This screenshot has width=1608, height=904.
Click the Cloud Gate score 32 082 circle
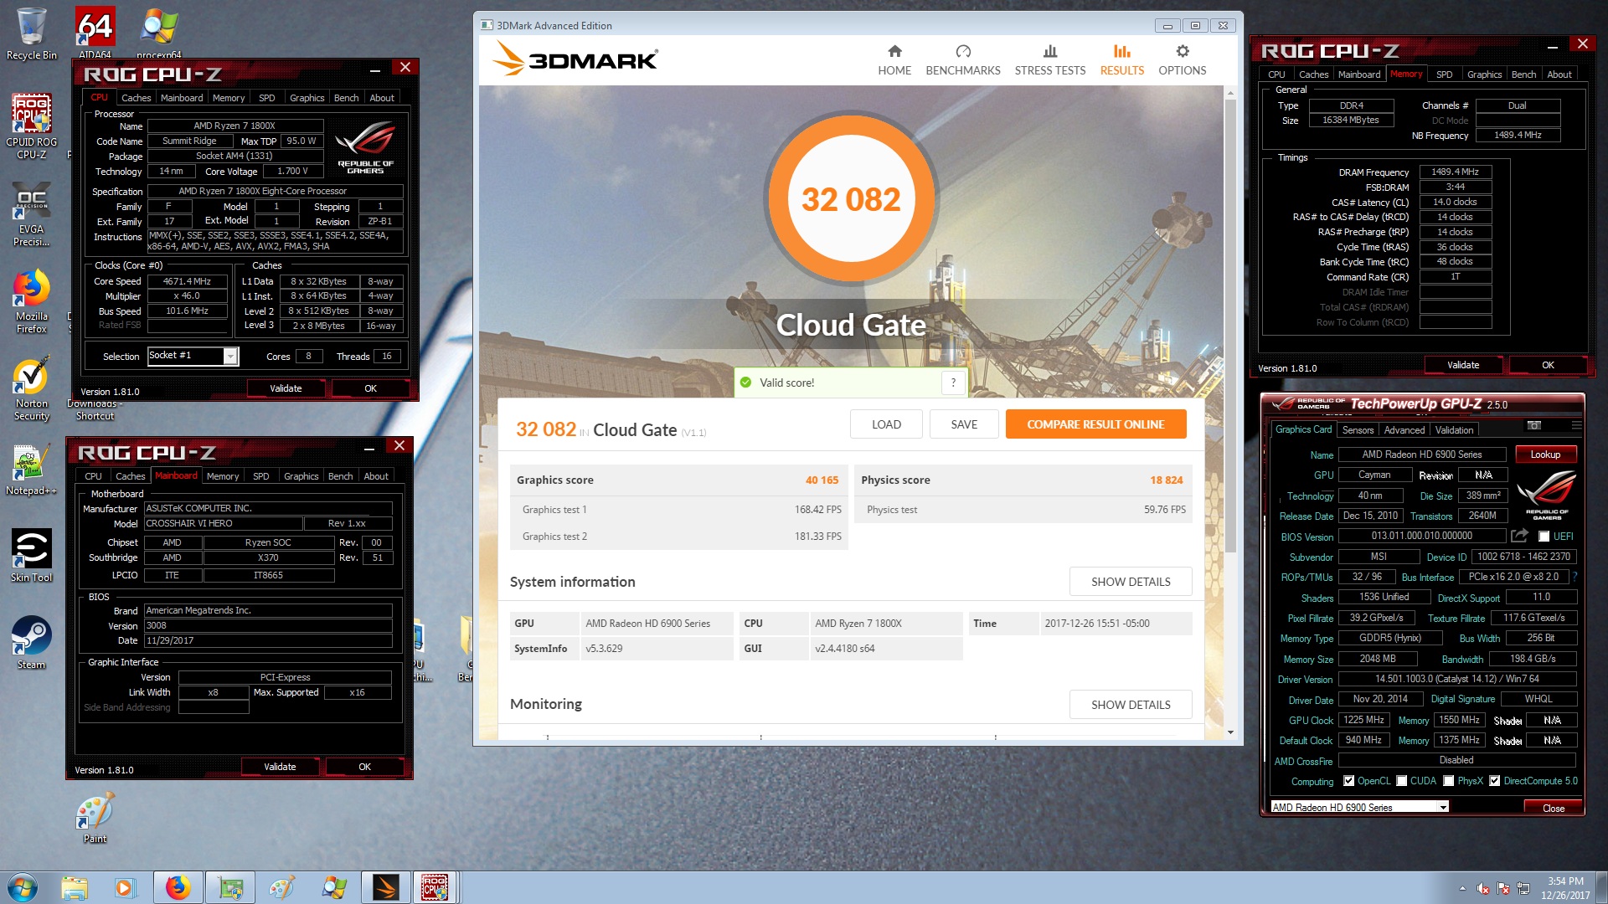851,199
